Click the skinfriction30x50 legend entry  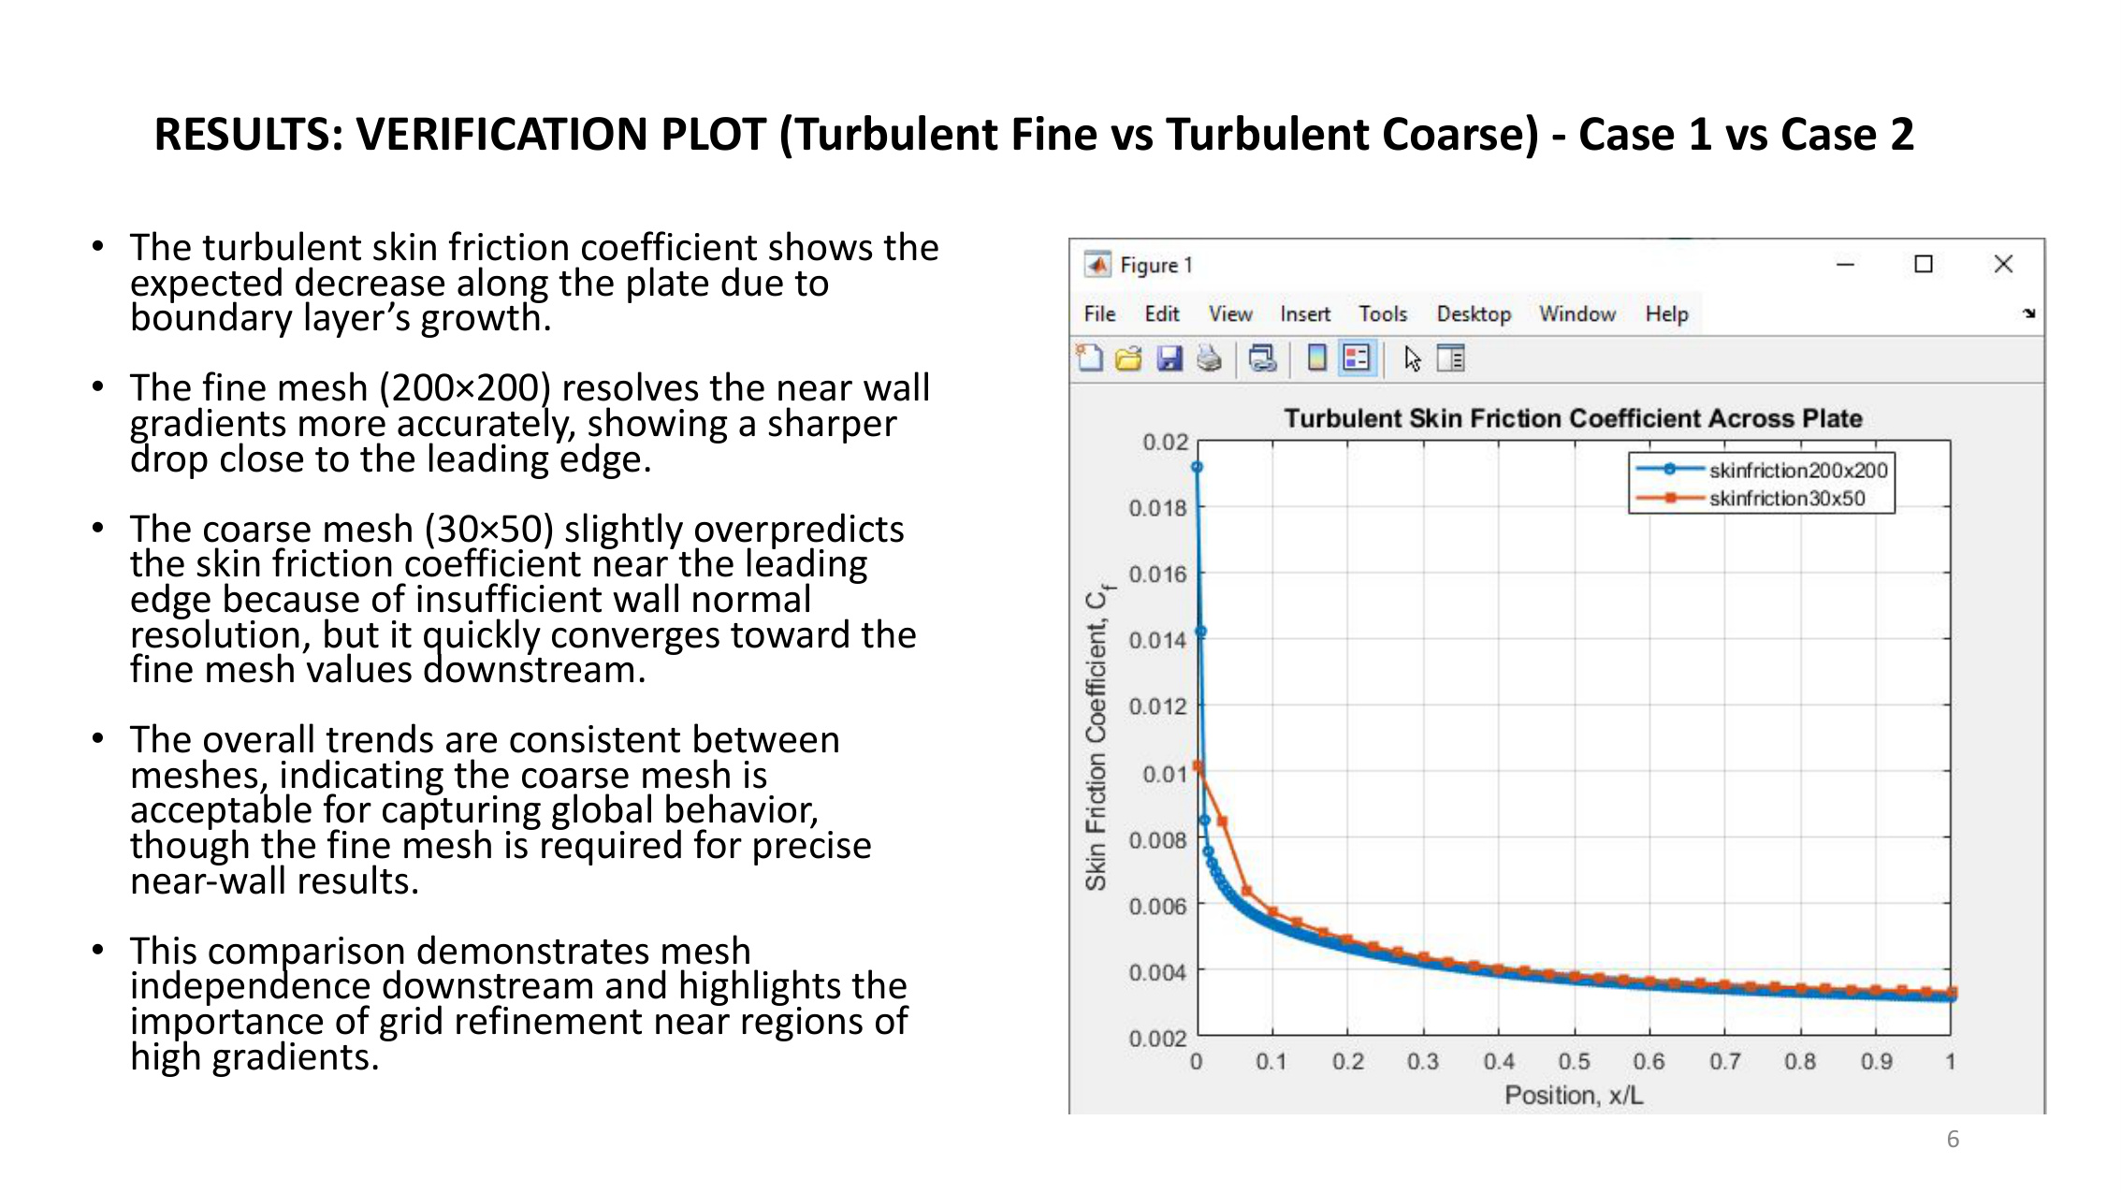point(1786,499)
